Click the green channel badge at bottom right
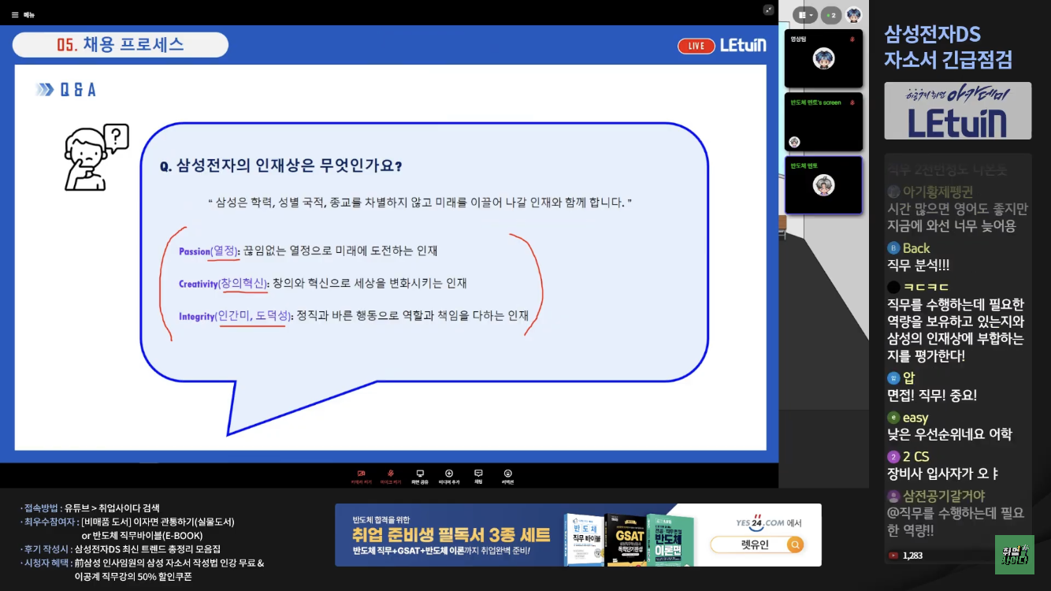This screenshot has width=1051, height=591. pyautogui.click(x=1015, y=555)
